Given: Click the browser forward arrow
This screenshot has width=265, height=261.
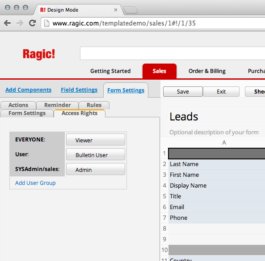Looking at the screenshot, I should (20, 23).
